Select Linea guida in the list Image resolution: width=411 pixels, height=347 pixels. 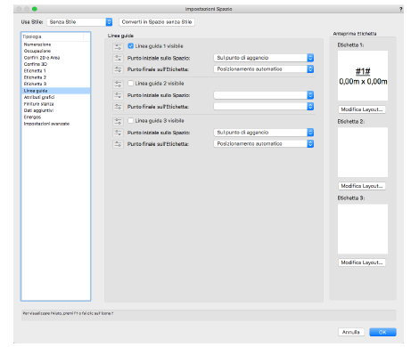click(55, 91)
